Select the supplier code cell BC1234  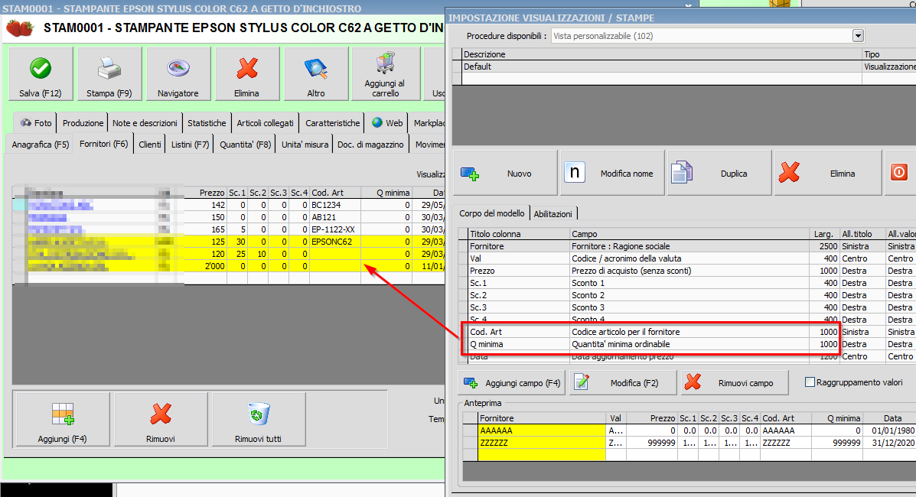[x=334, y=205]
